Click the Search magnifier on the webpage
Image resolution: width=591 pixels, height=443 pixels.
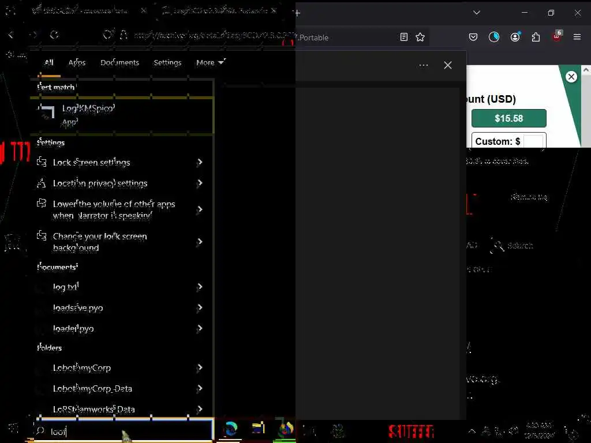click(x=497, y=246)
